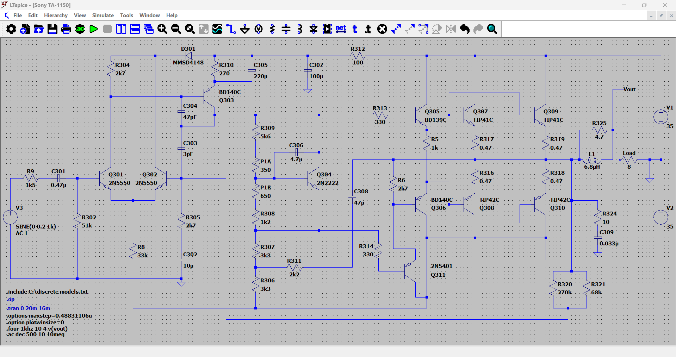Screen dimensions: 676x357
Task: Open the Component library chooser
Action: pyautogui.click(x=327, y=29)
